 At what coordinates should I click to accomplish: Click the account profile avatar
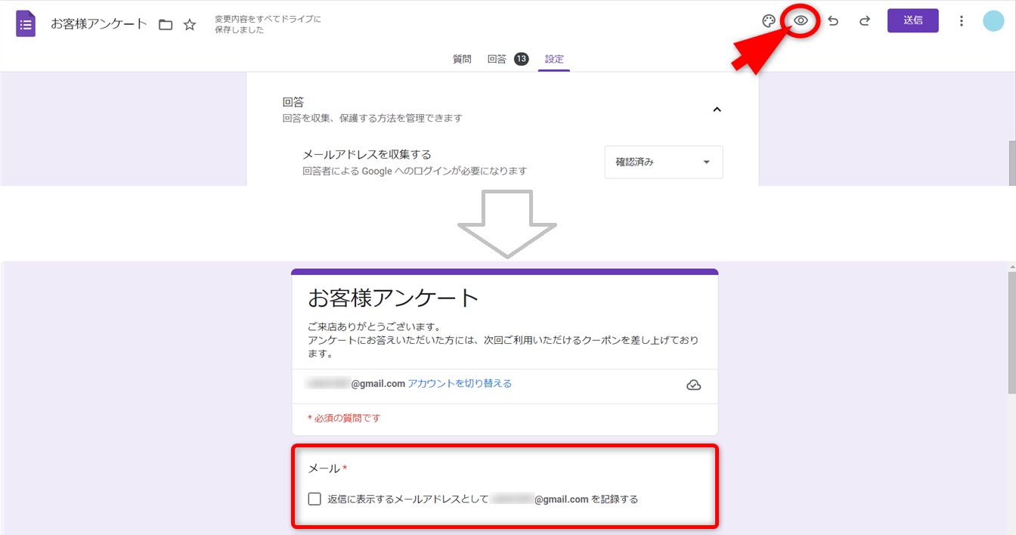tap(993, 21)
